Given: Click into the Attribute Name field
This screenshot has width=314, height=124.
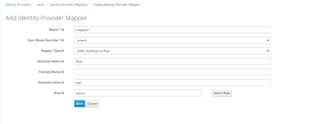Looking at the screenshot, I should 172,61.
